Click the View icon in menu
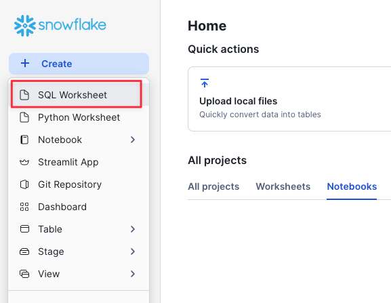 [x=24, y=274]
